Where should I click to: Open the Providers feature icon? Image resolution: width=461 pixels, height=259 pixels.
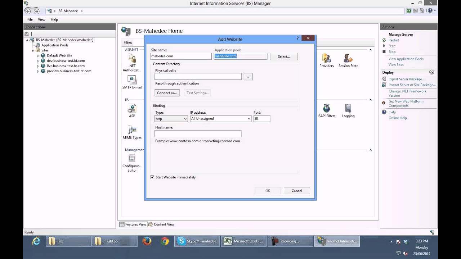click(x=326, y=60)
